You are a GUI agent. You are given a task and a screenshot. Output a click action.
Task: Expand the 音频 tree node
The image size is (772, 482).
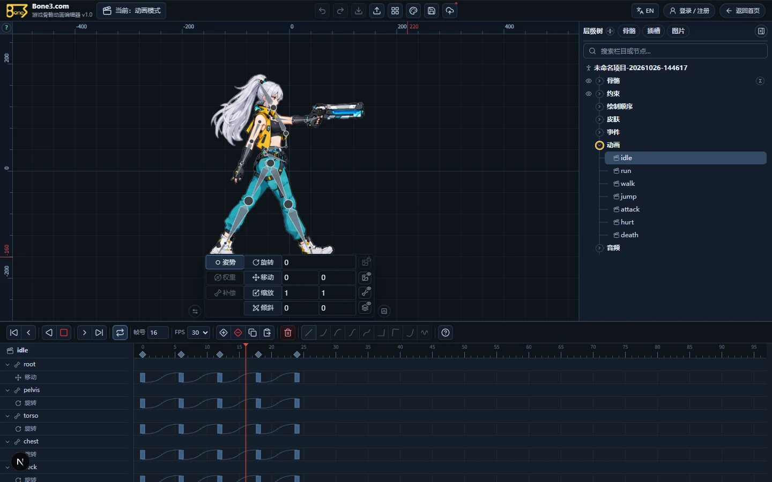[x=599, y=248]
